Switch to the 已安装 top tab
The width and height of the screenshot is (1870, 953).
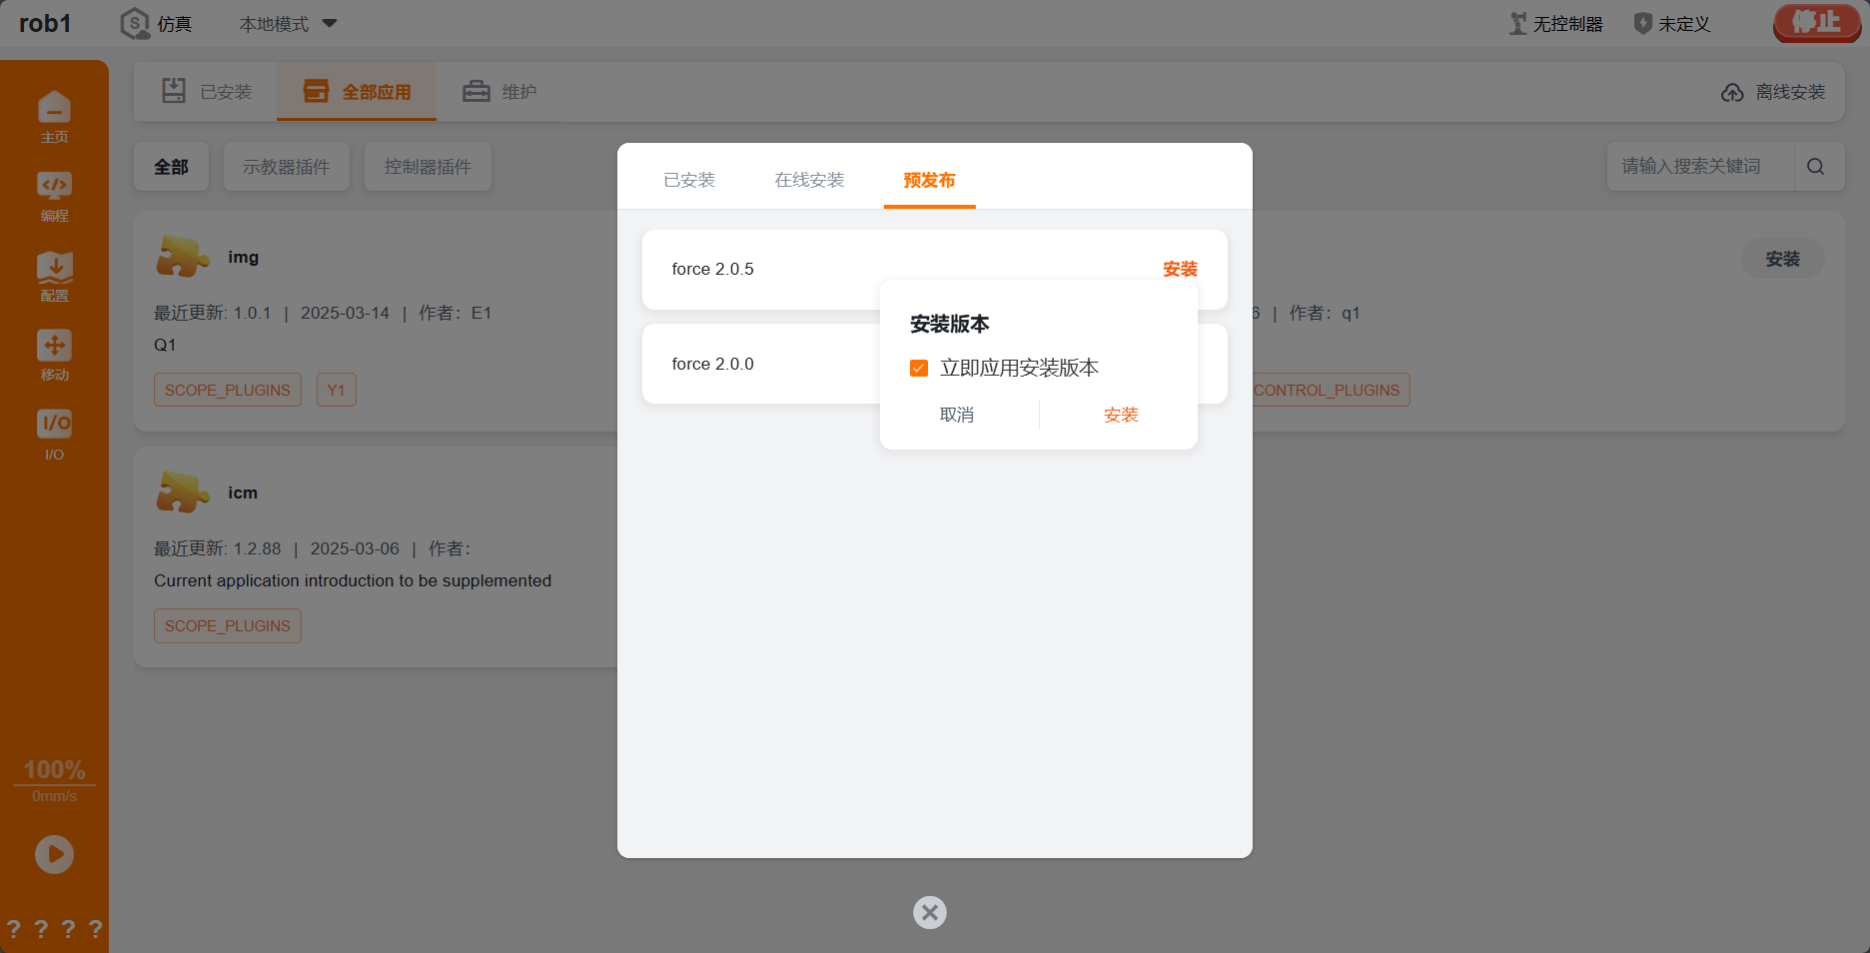207,92
